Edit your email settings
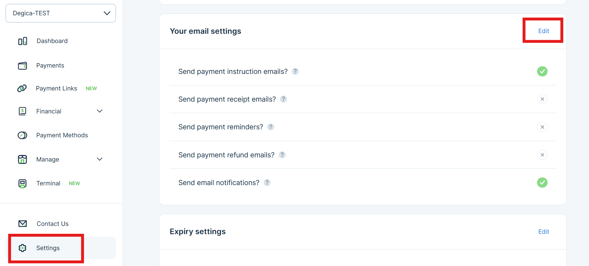The width and height of the screenshot is (589, 266). coord(543,31)
